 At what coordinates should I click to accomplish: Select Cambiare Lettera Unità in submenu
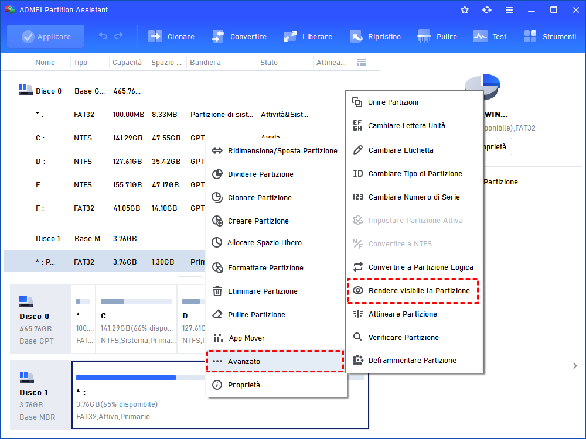pos(414,126)
